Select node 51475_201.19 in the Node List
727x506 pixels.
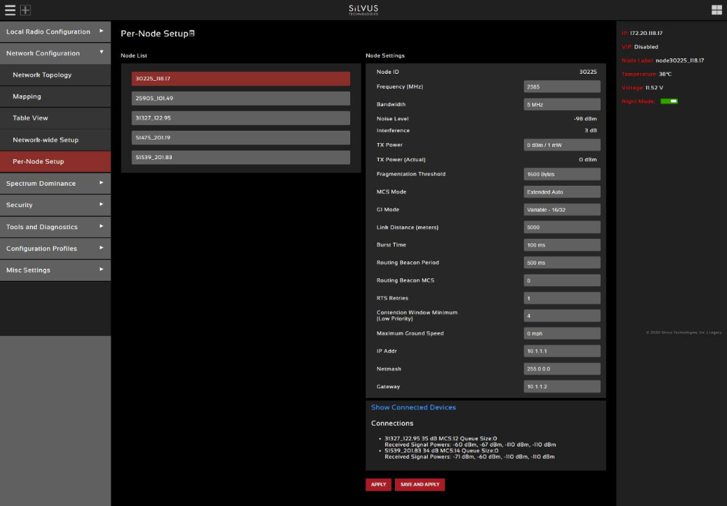tap(240, 137)
